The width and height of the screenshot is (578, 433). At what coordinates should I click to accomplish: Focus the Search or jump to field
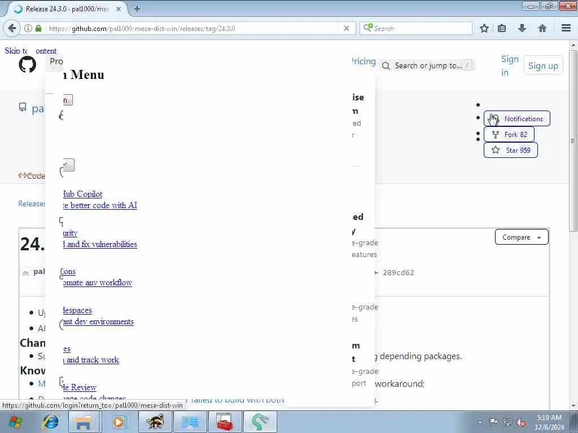[x=428, y=65]
